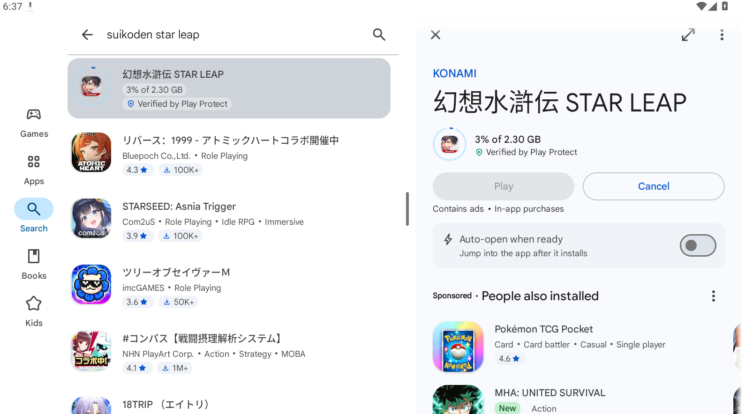The height and width of the screenshot is (414, 745).
Task: Open the Games section
Action: click(34, 123)
